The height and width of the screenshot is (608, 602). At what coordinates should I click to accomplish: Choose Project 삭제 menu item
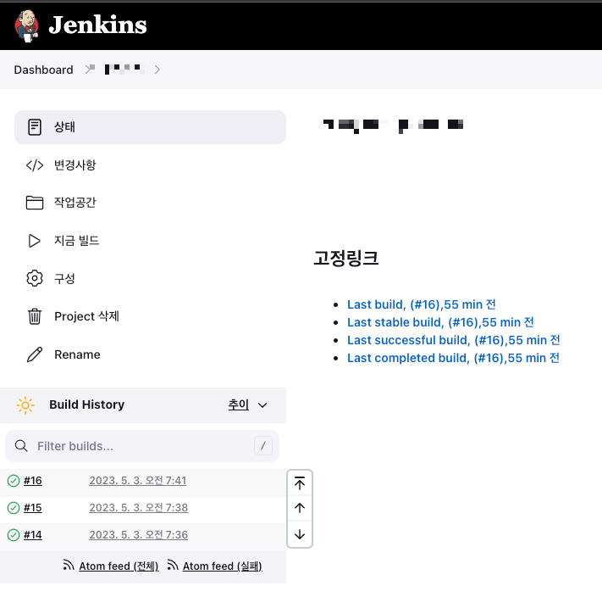[86, 316]
